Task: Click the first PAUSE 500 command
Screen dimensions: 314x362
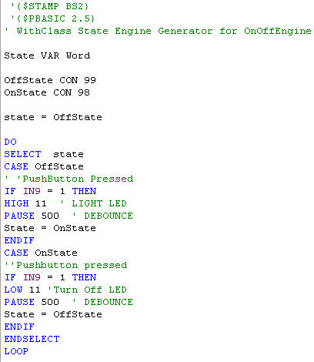Action: [32, 216]
